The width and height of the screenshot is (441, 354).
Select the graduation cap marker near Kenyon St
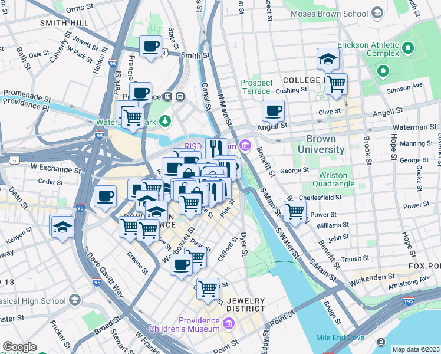(x=62, y=227)
